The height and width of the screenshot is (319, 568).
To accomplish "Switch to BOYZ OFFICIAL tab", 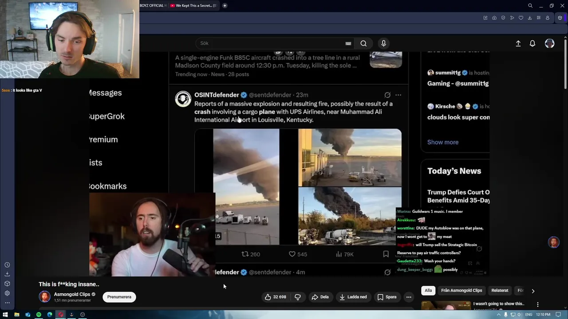I will 154,6.
